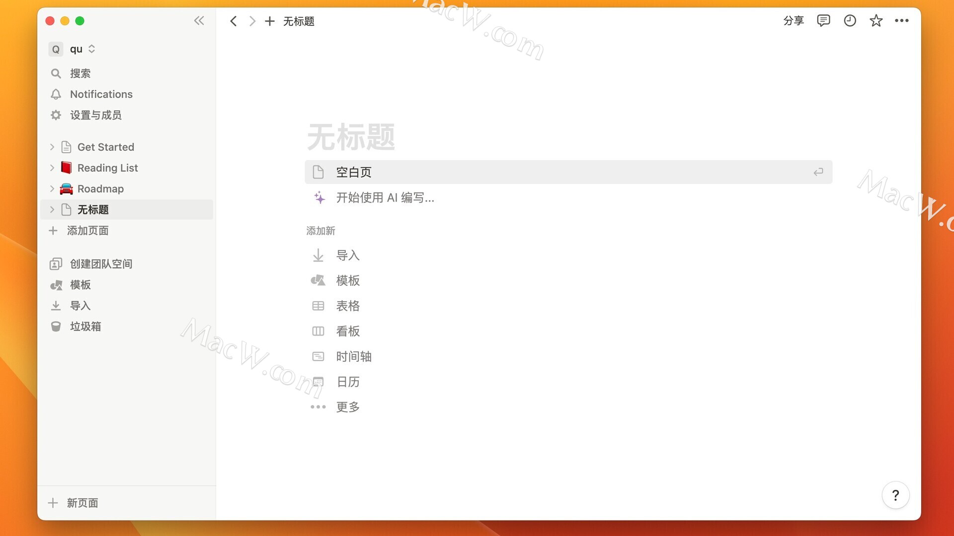
Task: Click the search magnifier icon in sidebar
Action: [56, 73]
